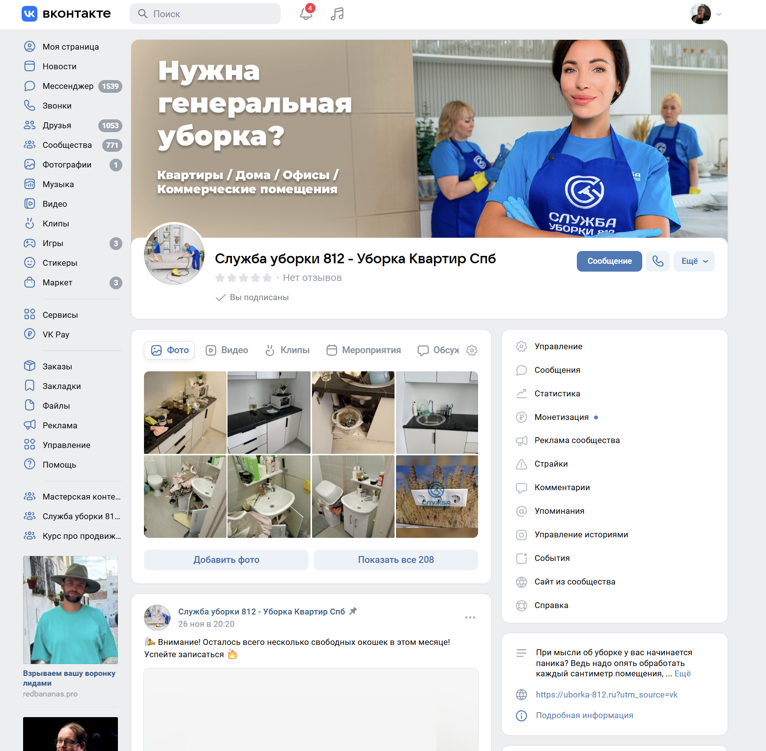Click the Заказы box icon

(x=29, y=366)
